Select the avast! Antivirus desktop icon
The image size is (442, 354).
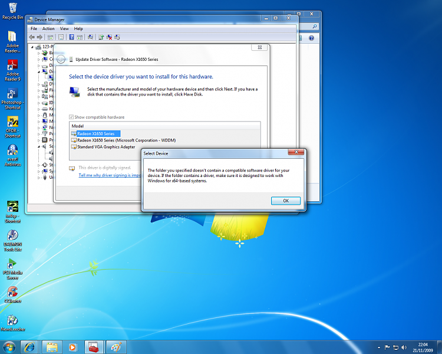(x=13, y=155)
